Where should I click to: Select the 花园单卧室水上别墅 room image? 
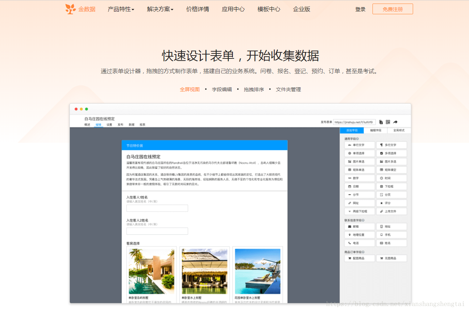[x=257, y=271]
